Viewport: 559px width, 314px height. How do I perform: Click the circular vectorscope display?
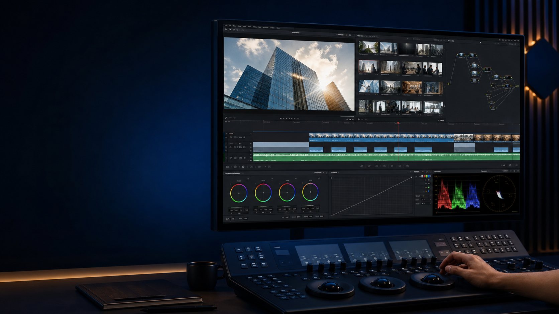click(x=499, y=194)
